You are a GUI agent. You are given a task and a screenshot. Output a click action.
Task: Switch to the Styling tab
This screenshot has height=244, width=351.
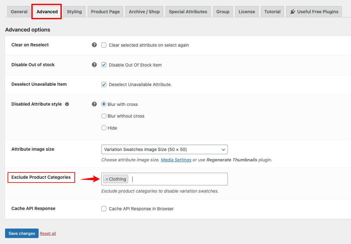(x=74, y=11)
